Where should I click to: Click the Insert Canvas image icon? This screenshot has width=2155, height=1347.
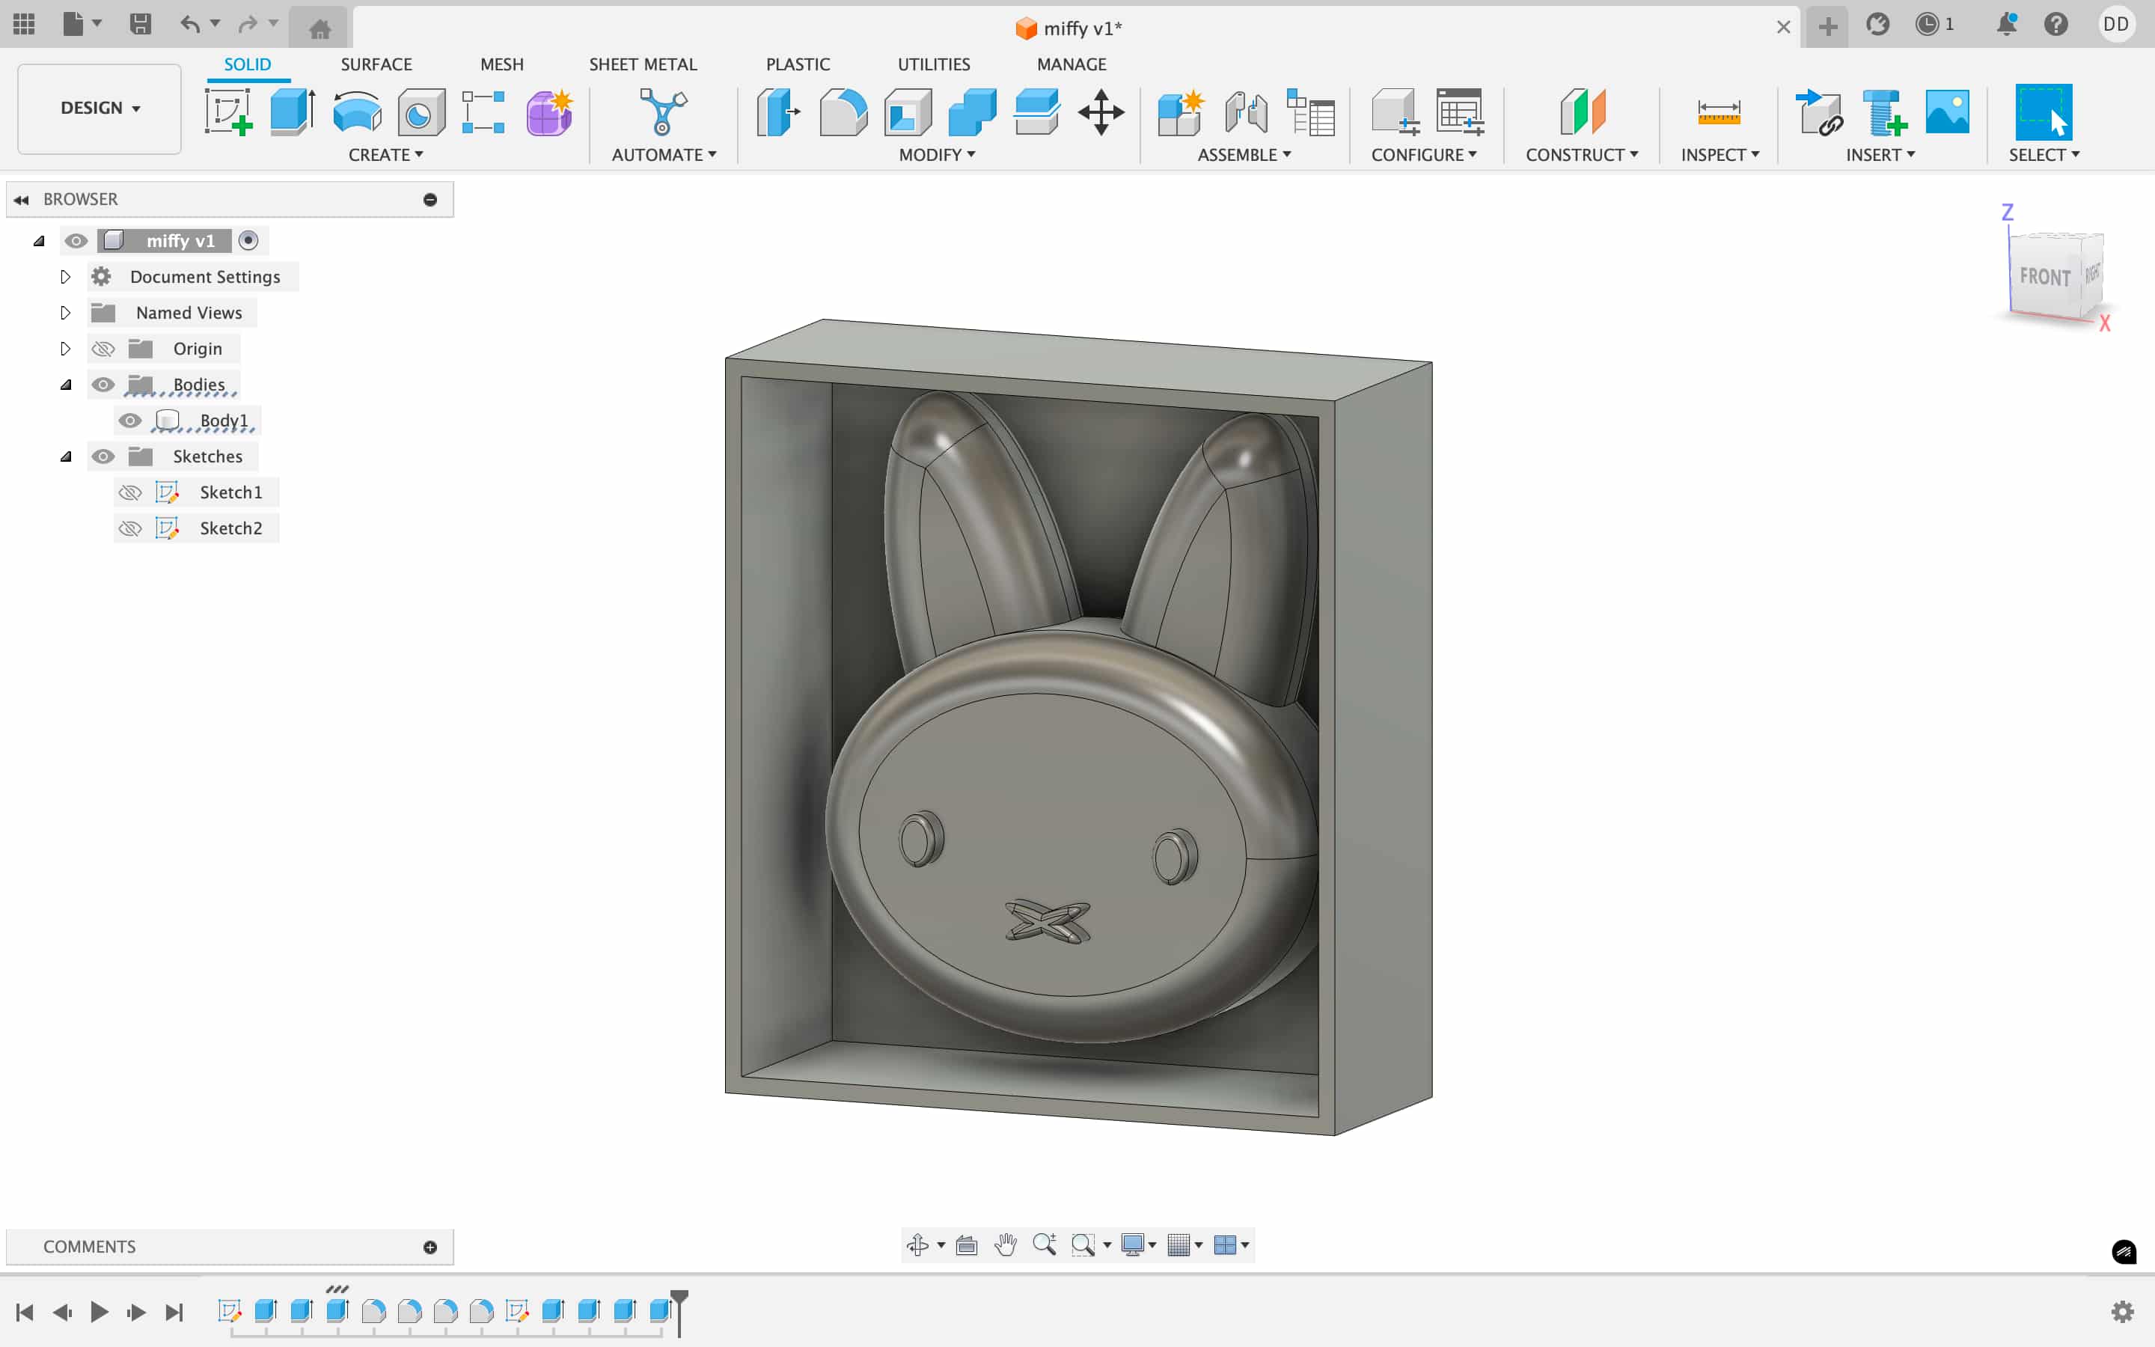1948,112
